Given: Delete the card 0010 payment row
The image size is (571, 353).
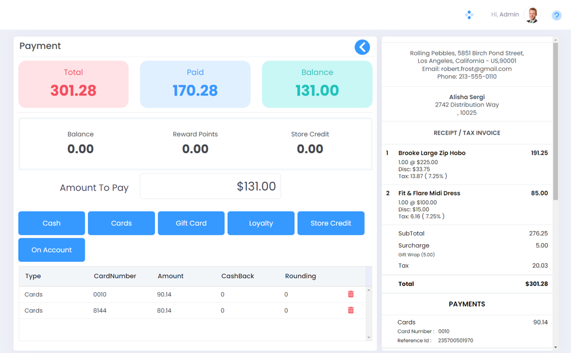Looking at the screenshot, I should coord(351,294).
